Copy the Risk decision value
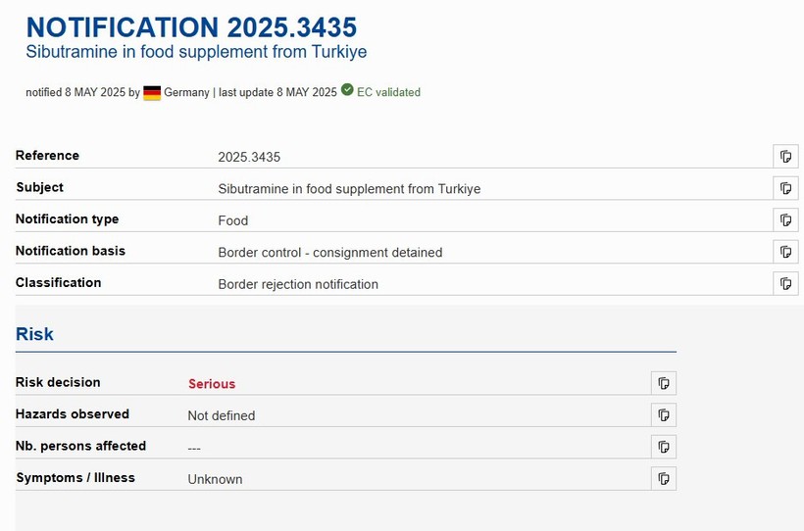 664,383
